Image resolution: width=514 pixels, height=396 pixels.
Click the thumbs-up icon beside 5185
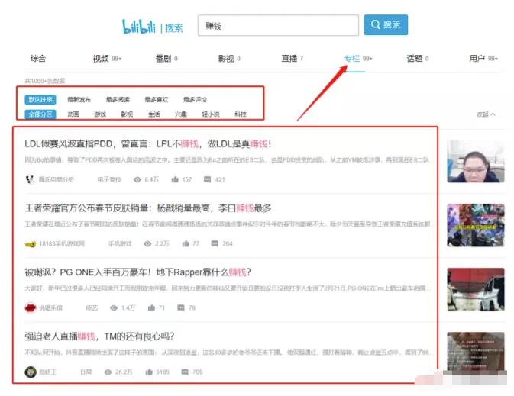(149, 372)
